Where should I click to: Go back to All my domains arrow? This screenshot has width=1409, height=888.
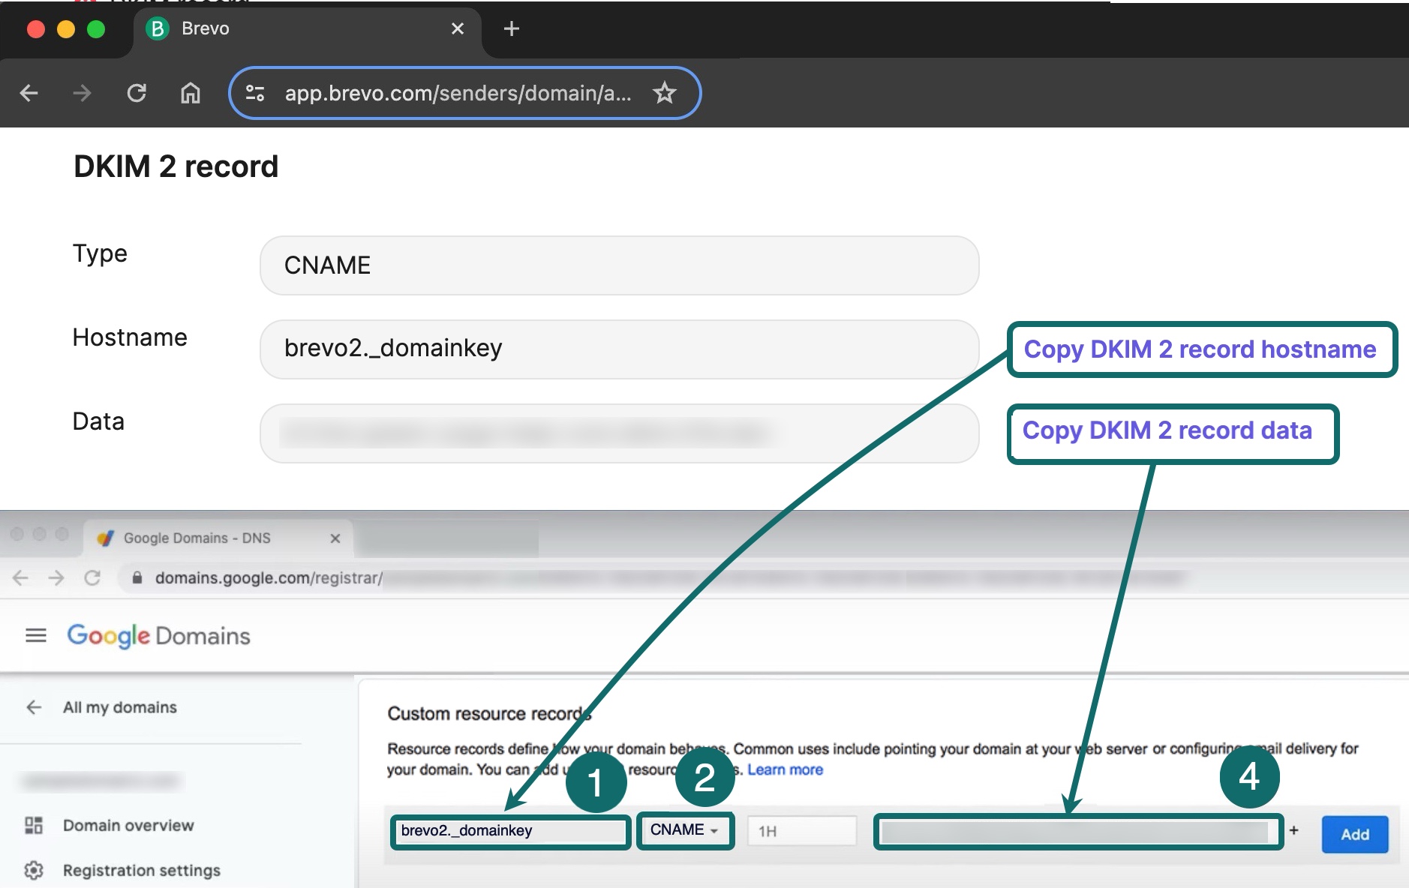point(34,707)
